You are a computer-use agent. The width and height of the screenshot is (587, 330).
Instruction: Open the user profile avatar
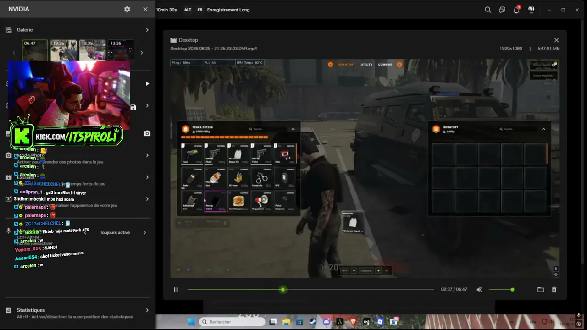click(531, 10)
